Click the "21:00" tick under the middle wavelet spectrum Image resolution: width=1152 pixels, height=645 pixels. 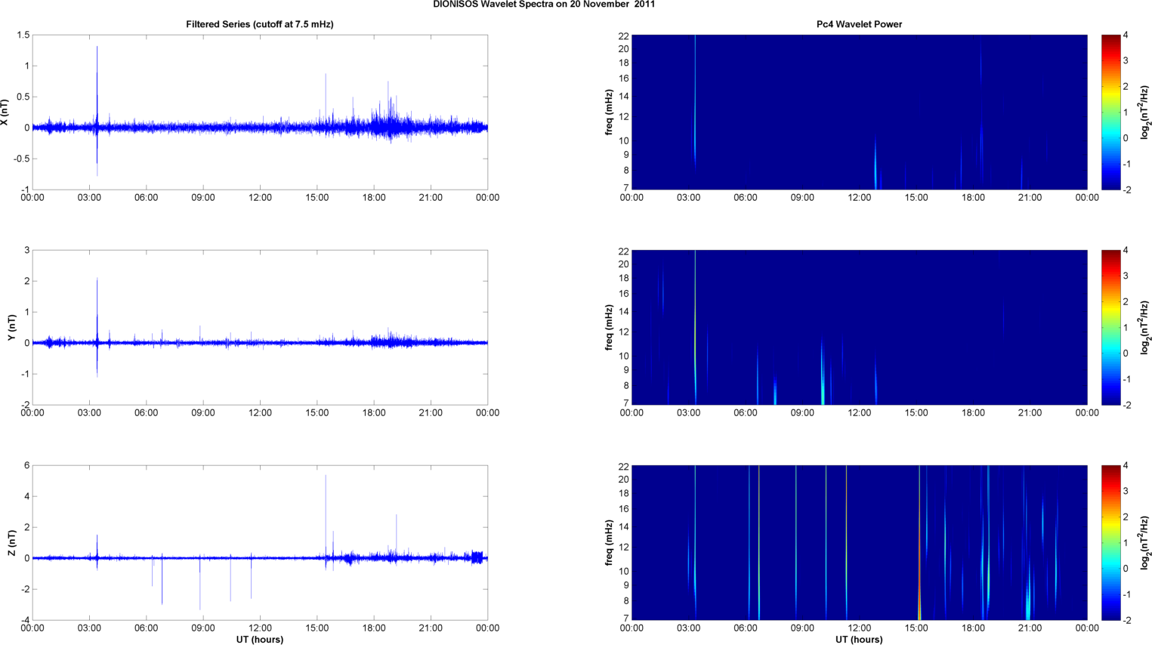(x=1030, y=413)
